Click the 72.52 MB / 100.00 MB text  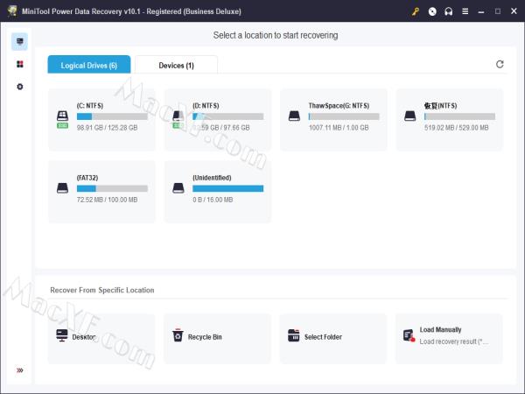click(107, 200)
